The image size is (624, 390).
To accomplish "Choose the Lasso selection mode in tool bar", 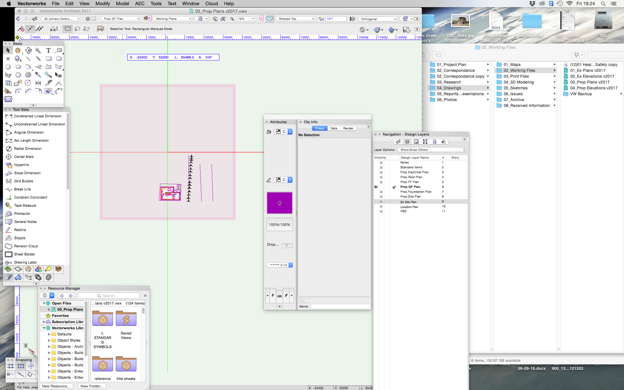I will (x=77, y=29).
